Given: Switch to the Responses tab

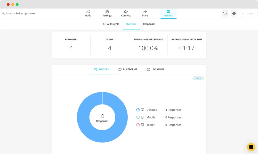Looking at the screenshot, I should tap(149, 24).
